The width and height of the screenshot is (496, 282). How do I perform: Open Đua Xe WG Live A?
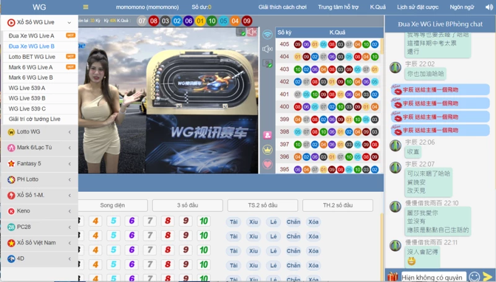click(x=32, y=36)
